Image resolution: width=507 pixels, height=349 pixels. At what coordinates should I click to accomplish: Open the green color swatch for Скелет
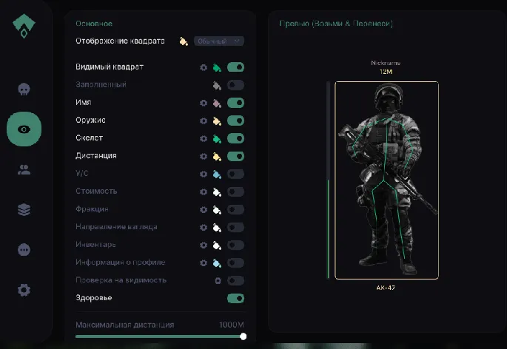point(218,138)
